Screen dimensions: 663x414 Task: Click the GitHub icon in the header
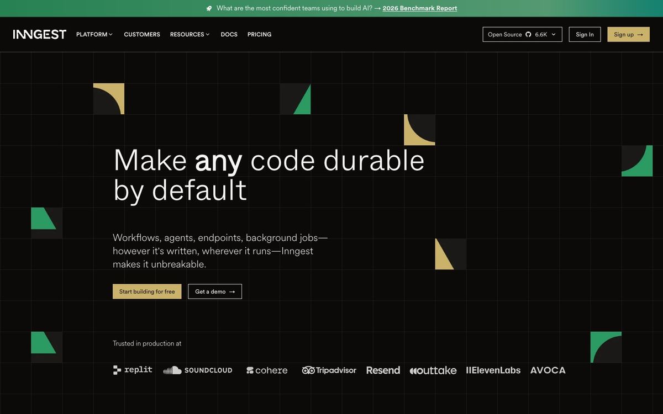coord(528,34)
